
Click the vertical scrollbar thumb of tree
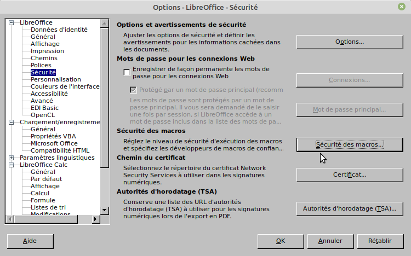tap(105, 98)
